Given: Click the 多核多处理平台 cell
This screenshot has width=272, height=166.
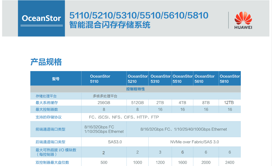Looking at the screenshot, I should [x=105, y=96].
